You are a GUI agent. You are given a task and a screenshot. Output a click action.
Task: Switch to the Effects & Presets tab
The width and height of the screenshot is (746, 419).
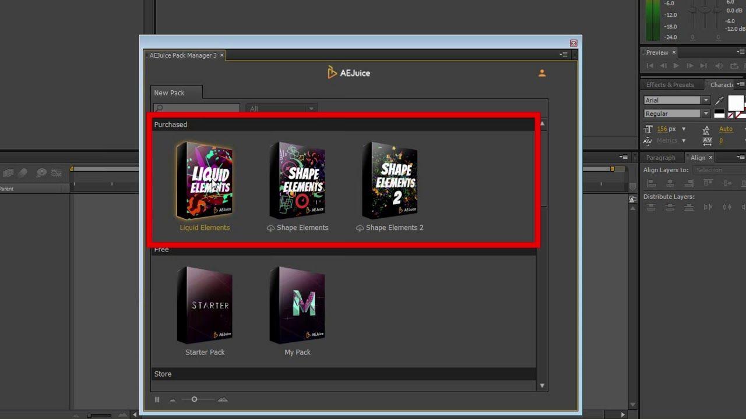pyautogui.click(x=670, y=84)
